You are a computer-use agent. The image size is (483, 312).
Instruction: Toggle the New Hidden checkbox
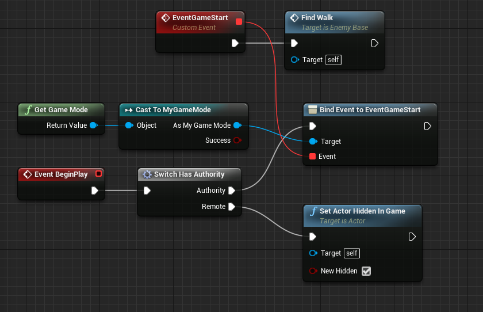tap(366, 271)
